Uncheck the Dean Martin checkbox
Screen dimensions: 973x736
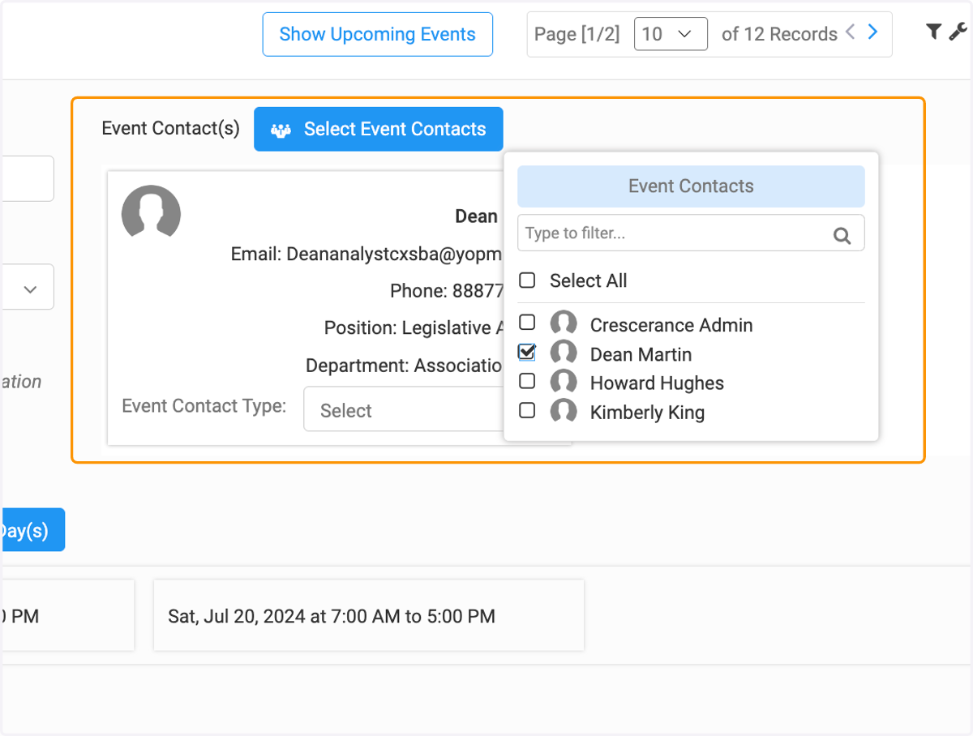pos(527,352)
